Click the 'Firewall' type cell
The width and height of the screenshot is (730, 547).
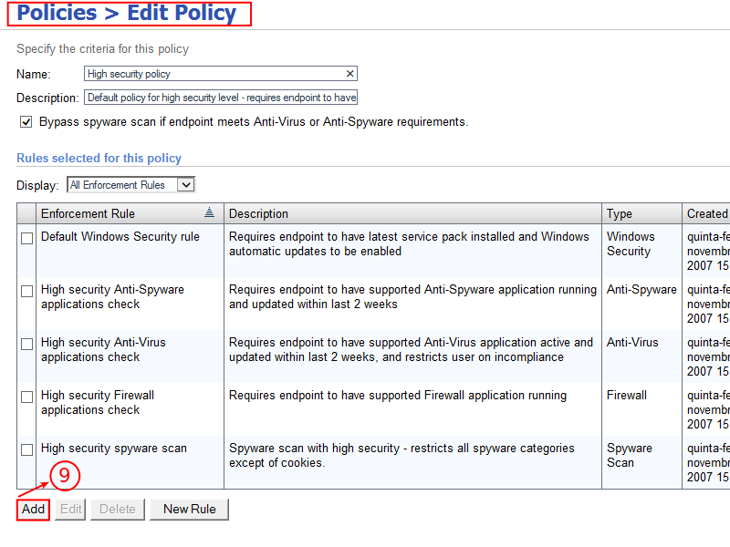coord(627,396)
